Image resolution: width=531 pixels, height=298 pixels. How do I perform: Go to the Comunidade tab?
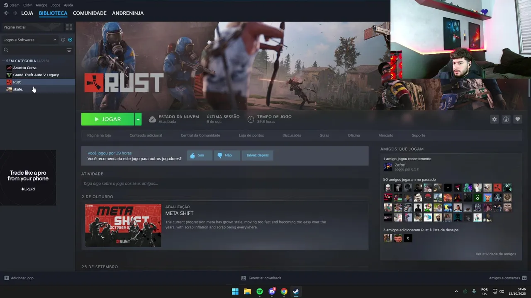(90, 13)
